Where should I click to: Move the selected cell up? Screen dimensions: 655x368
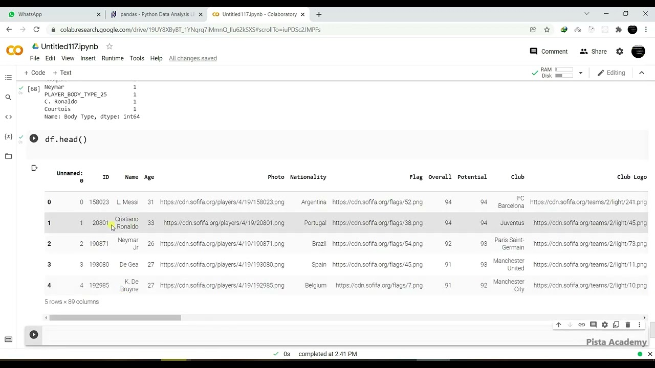559,325
